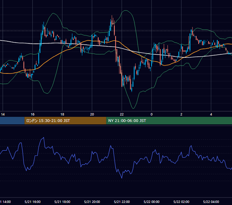Click the ロンドン 15:30-21:00 JST session bar
This screenshot has width=232, height=205.
(x=65, y=121)
